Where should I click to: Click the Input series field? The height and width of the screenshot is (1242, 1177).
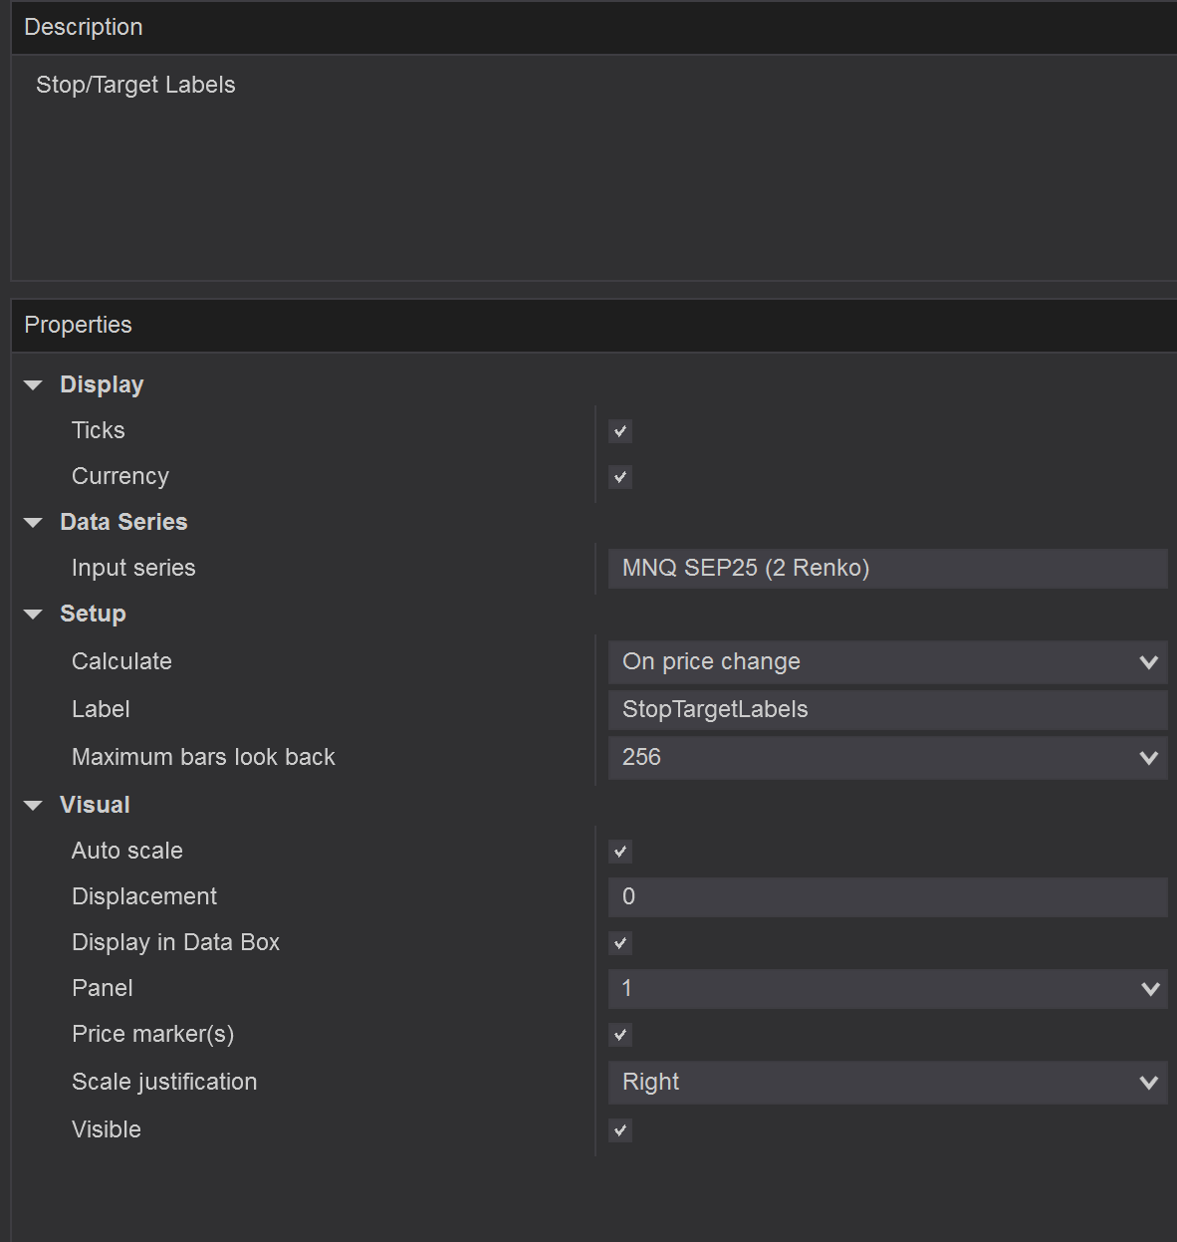point(886,569)
